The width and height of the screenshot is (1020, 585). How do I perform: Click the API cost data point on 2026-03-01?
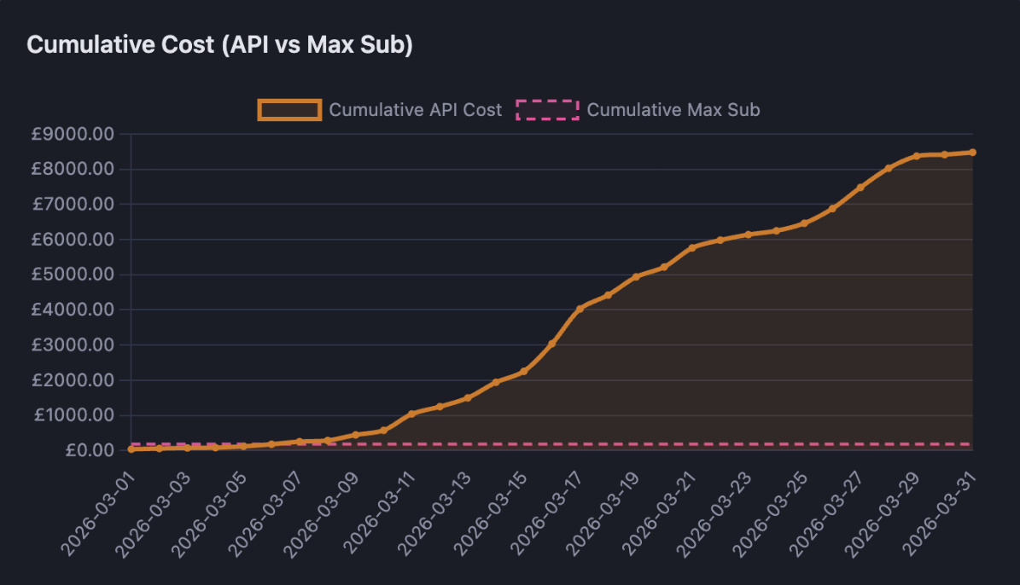coord(131,449)
